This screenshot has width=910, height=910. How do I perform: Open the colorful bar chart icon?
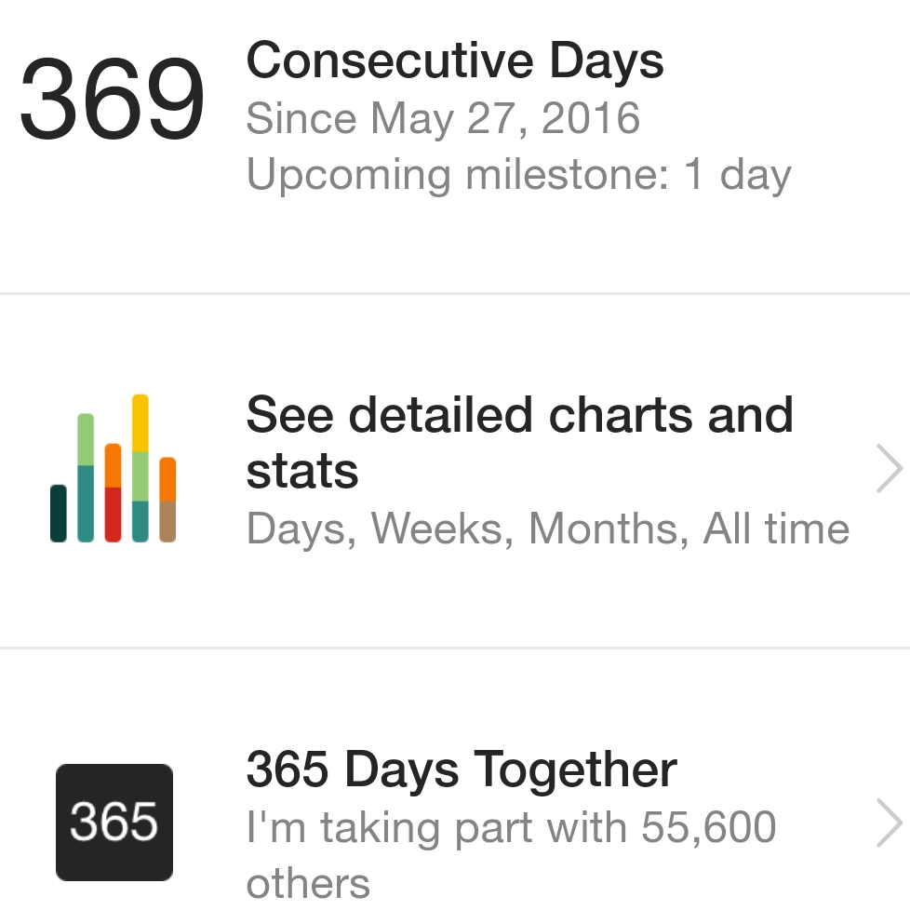pos(114,468)
